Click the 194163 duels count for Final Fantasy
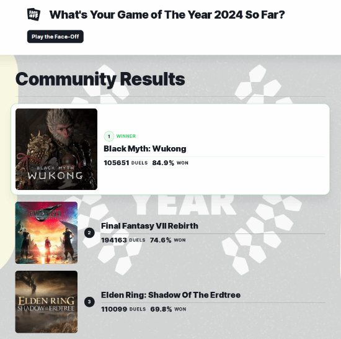This screenshot has height=339, width=341. pos(114,240)
